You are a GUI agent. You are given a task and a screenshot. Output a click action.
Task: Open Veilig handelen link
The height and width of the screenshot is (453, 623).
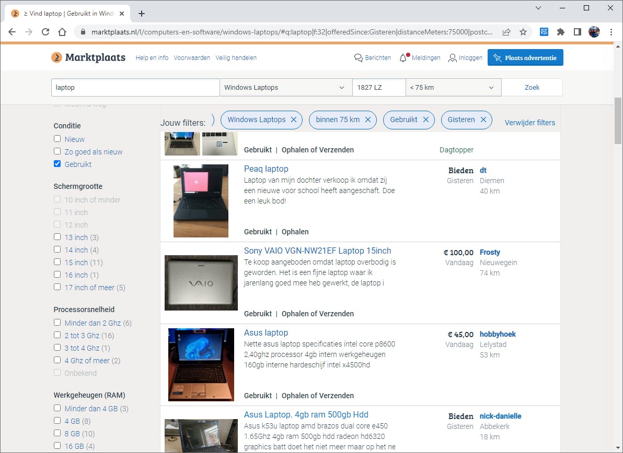(x=236, y=58)
